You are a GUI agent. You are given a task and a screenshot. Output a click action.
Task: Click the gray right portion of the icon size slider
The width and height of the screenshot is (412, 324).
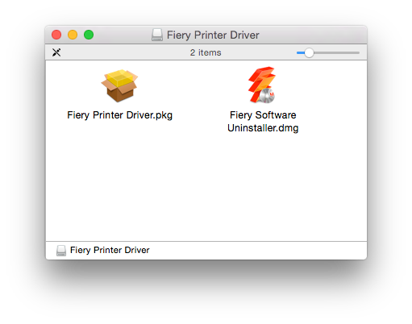click(x=336, y=52)
